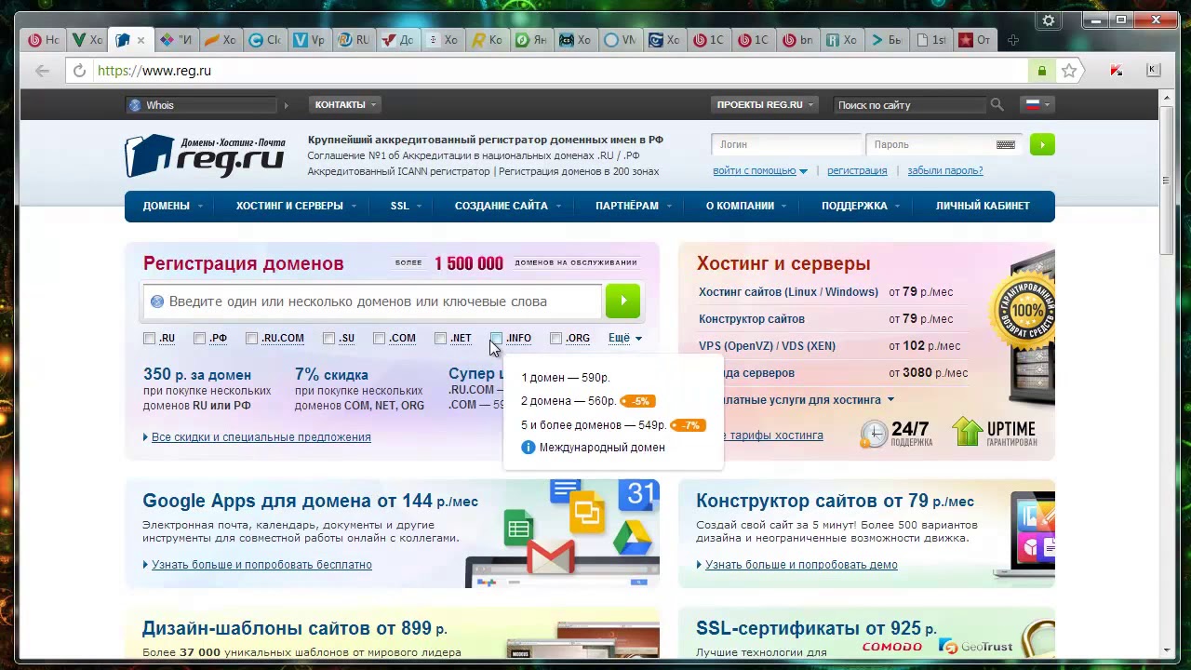The height and width of the screenshot is (670, 1191).
Task: Click the Kaspersky extension icon
Action: 1117,71
